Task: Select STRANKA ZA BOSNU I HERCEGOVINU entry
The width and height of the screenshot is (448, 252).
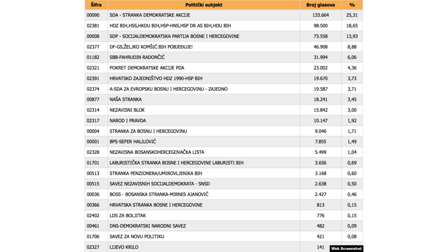Action: (x=148, y=131)
